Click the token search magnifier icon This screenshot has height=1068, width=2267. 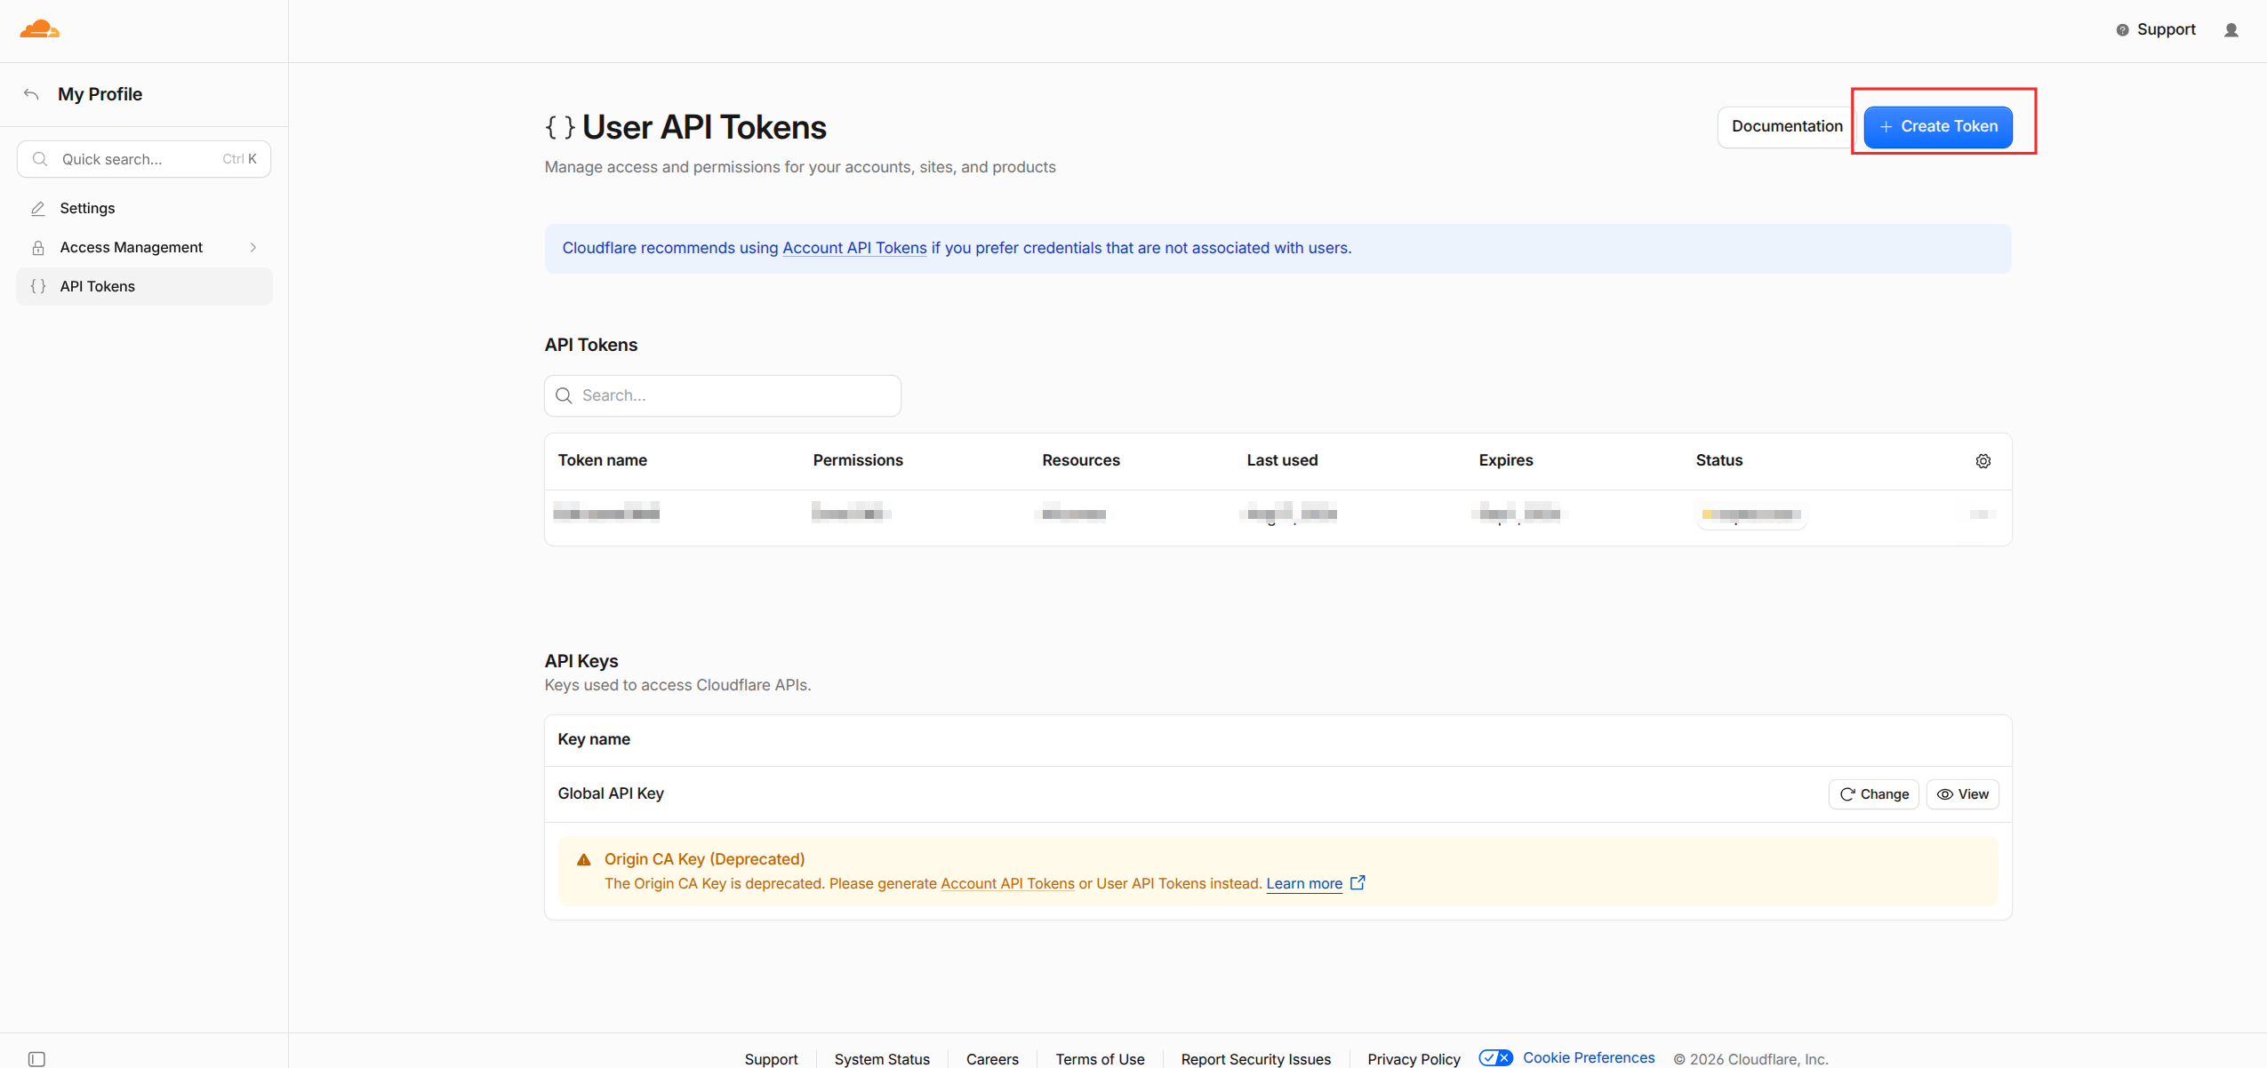coord(564,395)
